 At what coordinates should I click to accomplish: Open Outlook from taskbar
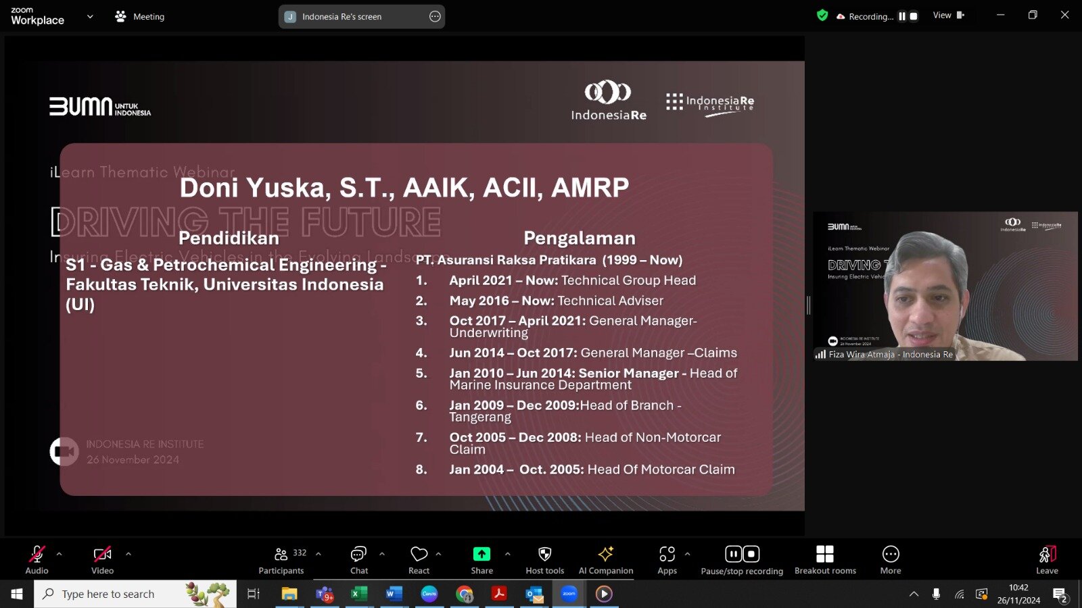[x=534, y=594]
